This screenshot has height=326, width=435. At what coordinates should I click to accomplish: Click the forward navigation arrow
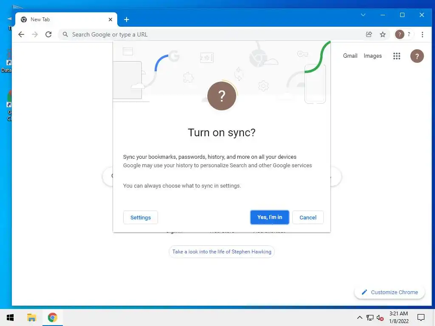pyautogui.click(x=35, y=34)
